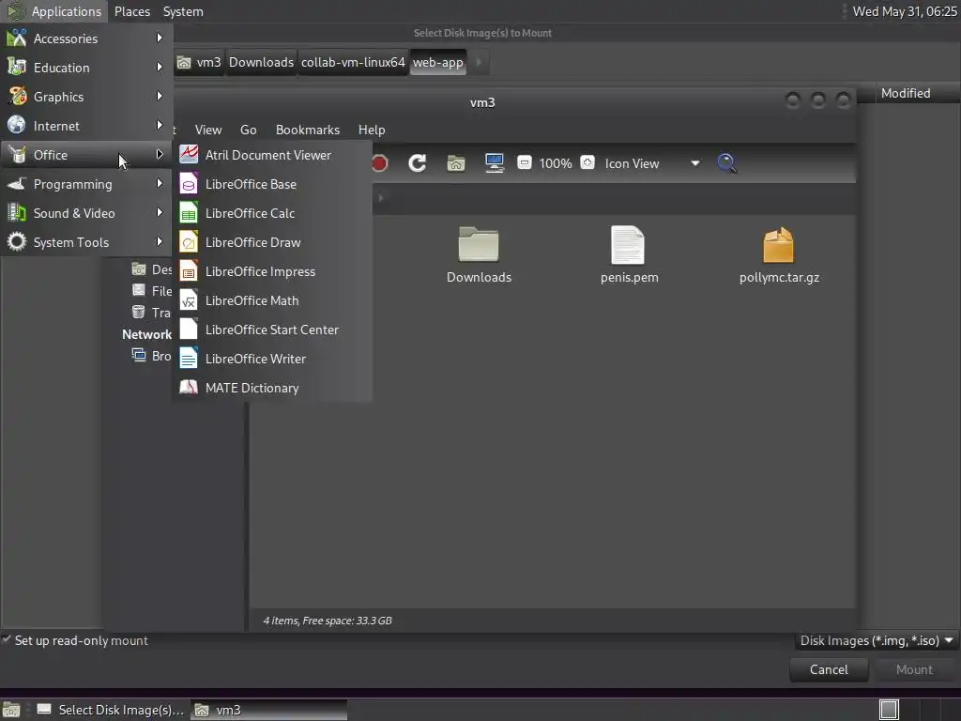Open LibreOffice Draw

pos(273,242)
